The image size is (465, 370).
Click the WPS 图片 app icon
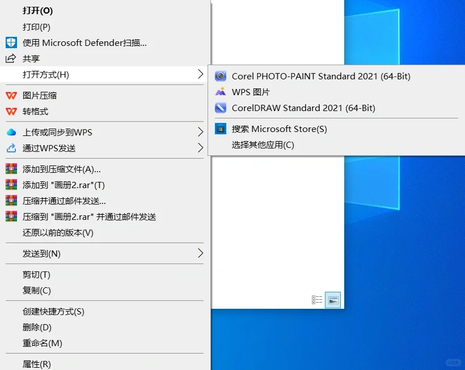221,92
